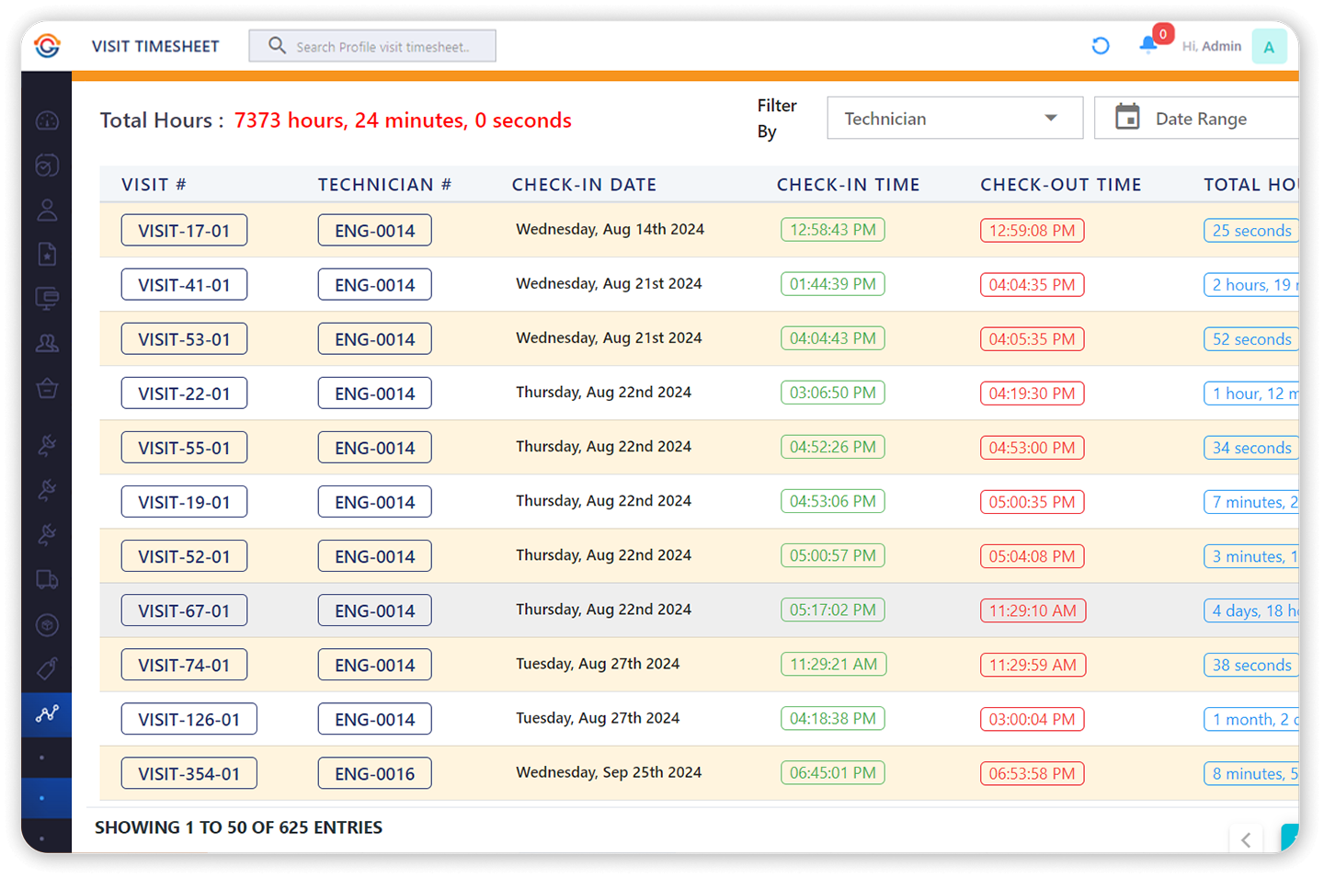Click check-out time 03:00:04 PM
Image resolution: width=1324 pixels, height=878 pixels.
[x=1032, y=718]
